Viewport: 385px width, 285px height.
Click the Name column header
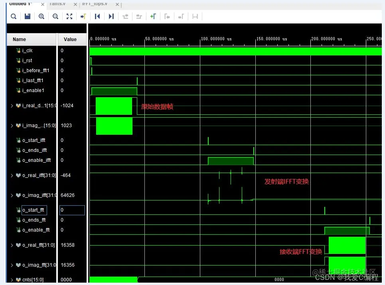32,39
